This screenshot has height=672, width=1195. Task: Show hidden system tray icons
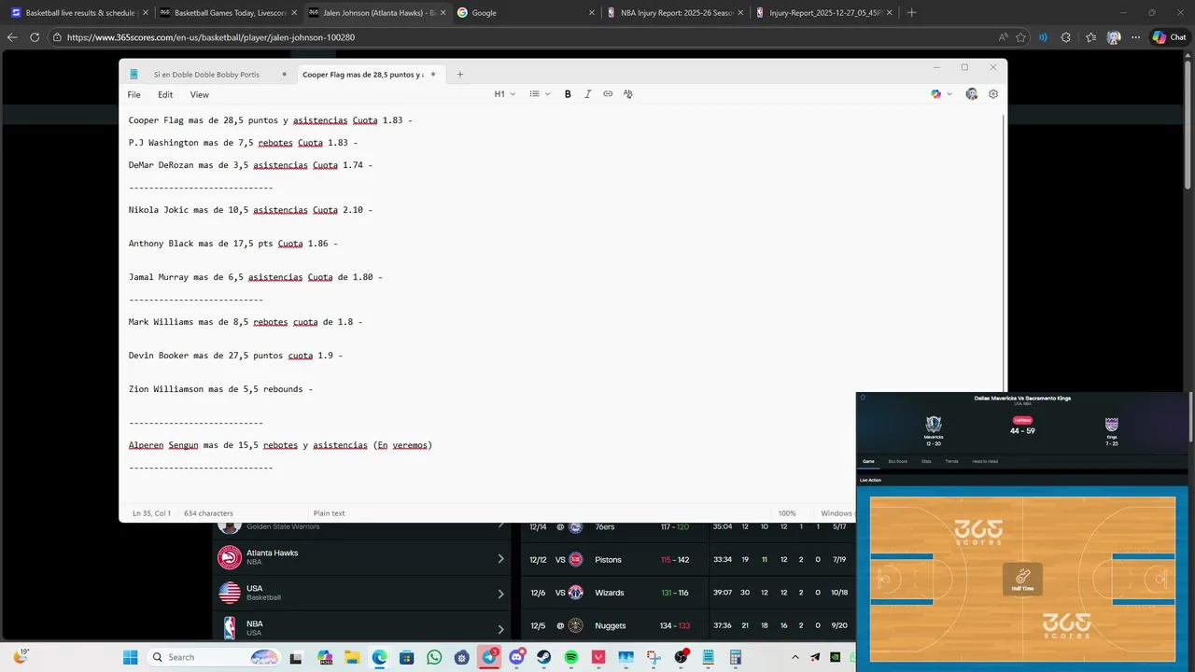coord(795,657)
